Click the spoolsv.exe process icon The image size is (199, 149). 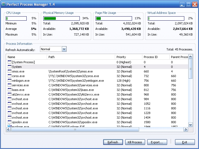[10, 122]
